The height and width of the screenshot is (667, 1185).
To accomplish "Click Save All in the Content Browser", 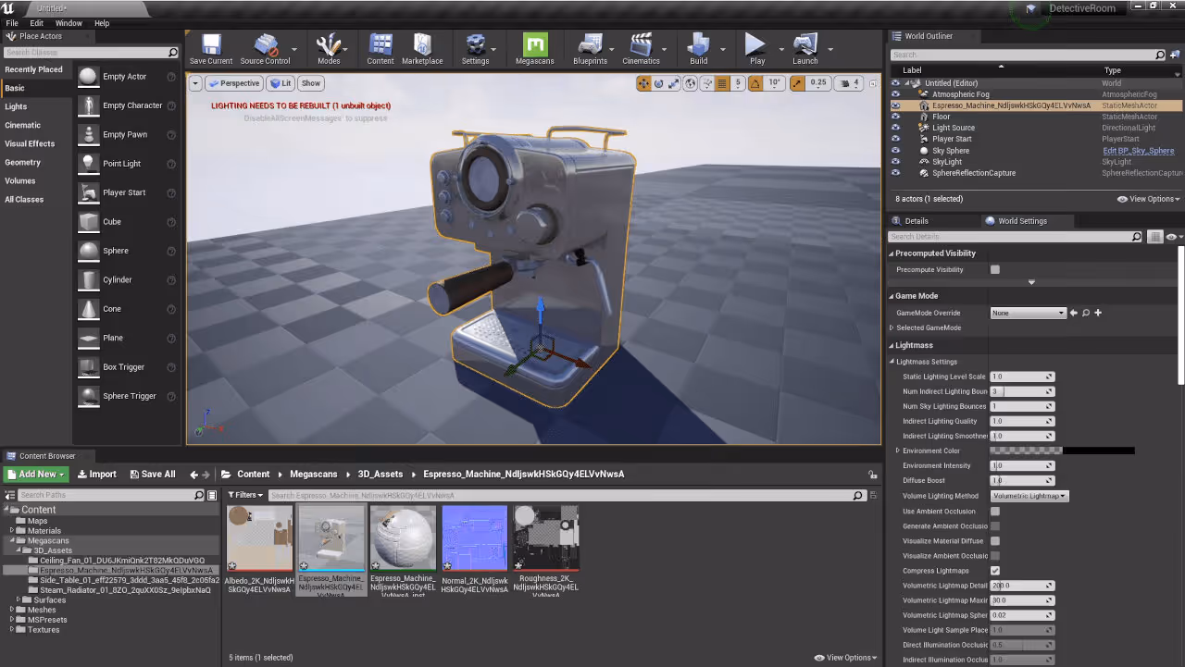I will pyautogui.click(x=152, y=473).
